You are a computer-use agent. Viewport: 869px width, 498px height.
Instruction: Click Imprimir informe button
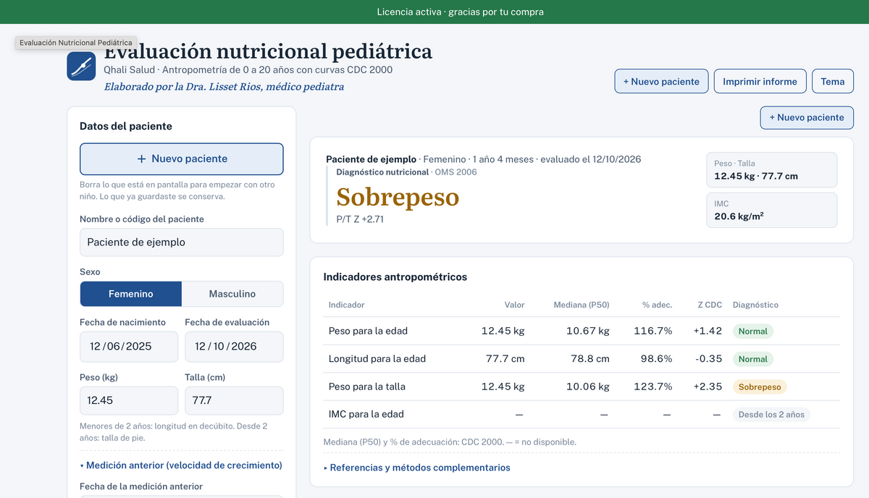(x=760, y=81)
